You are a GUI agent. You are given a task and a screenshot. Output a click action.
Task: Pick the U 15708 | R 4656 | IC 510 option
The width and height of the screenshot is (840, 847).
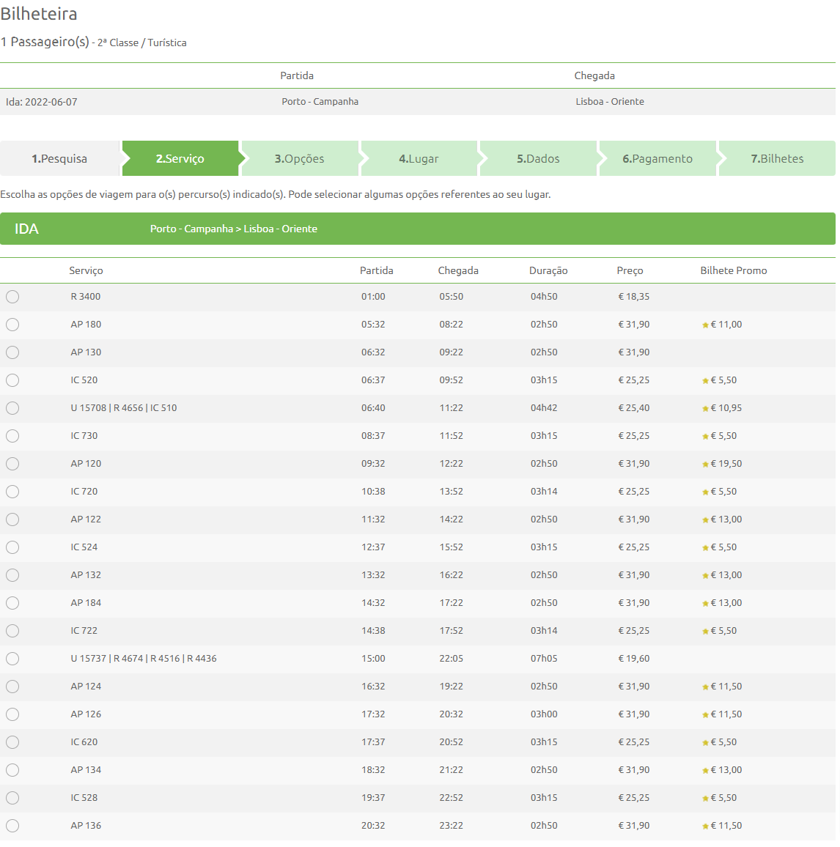12,408
